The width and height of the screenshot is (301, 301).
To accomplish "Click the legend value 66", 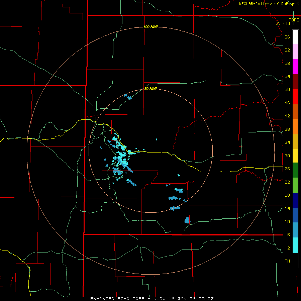I will click(x=287, y=37).
